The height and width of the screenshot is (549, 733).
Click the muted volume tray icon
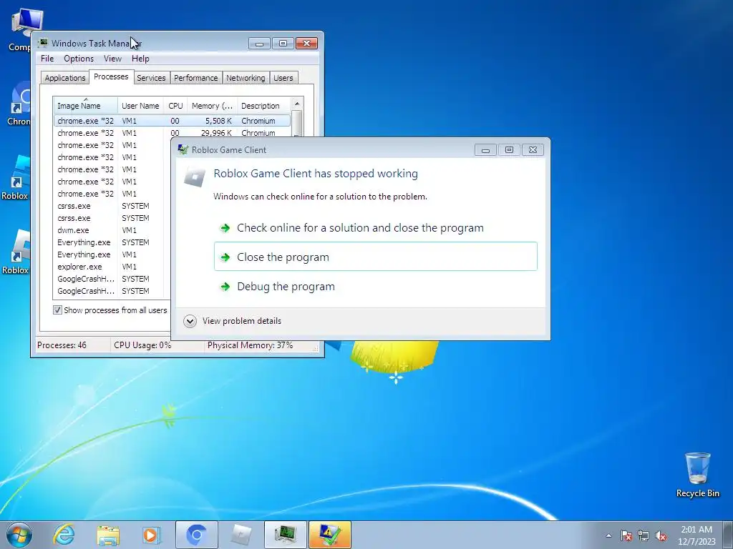tap(661, 535)
